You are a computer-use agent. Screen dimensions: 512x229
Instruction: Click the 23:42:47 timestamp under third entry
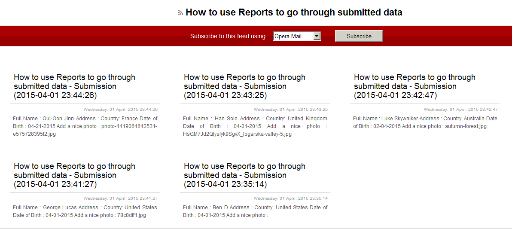461,110
